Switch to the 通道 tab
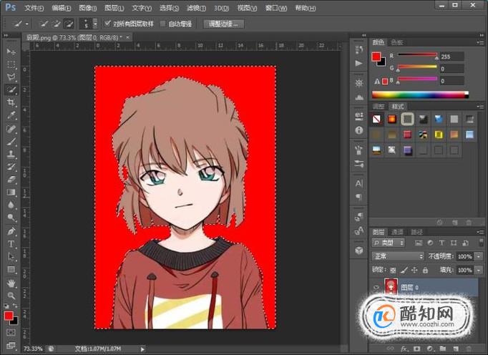 coord(397,232)
